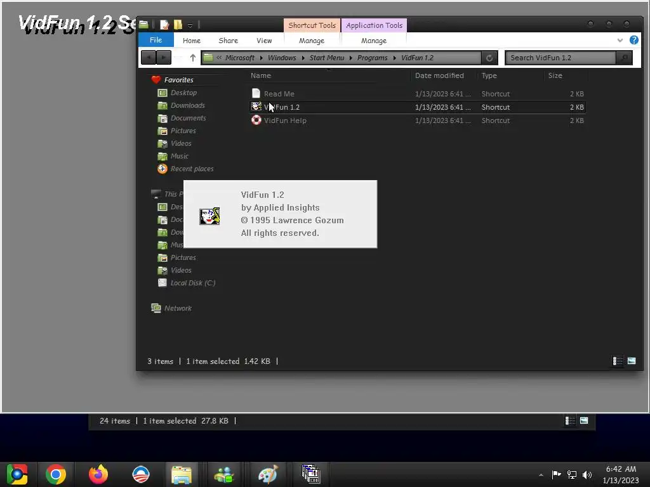Click the VidFun Help lifebuoy icon

point(256,120)
